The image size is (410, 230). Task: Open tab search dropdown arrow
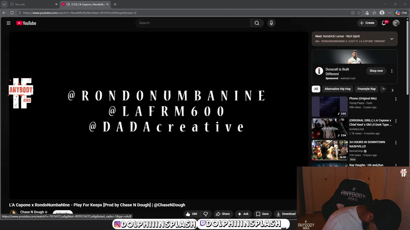tap(4, 4)
